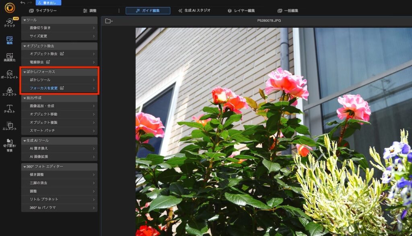The height and width of the screenshot is (236, 412).
Task: Switch to the ガイド編集 tab
Action: pyautogui.click(x=148, y=11)
